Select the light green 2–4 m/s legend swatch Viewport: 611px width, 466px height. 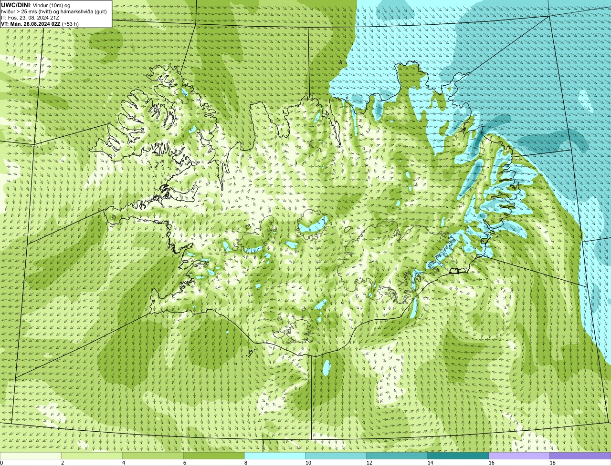point(92,456)
